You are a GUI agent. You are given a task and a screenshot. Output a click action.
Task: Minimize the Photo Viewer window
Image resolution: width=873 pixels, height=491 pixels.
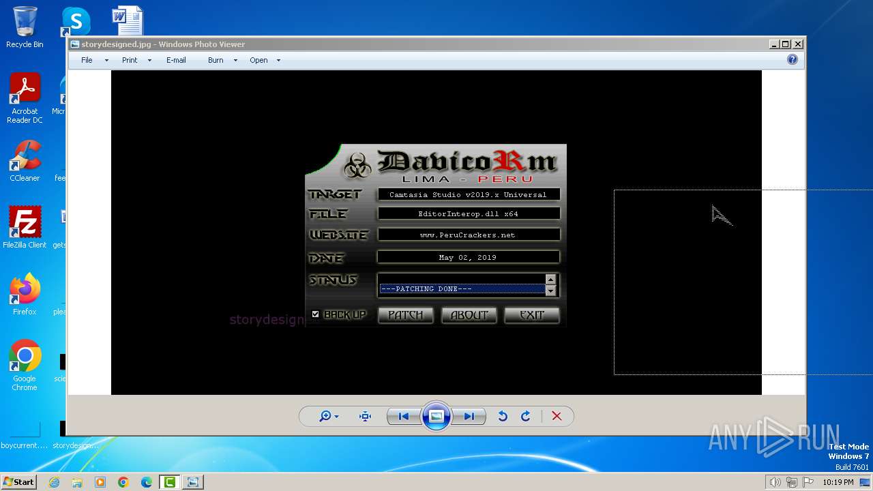(x=774, y=44)
